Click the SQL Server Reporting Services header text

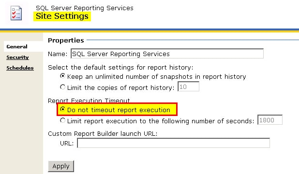(x=85, y=8)
